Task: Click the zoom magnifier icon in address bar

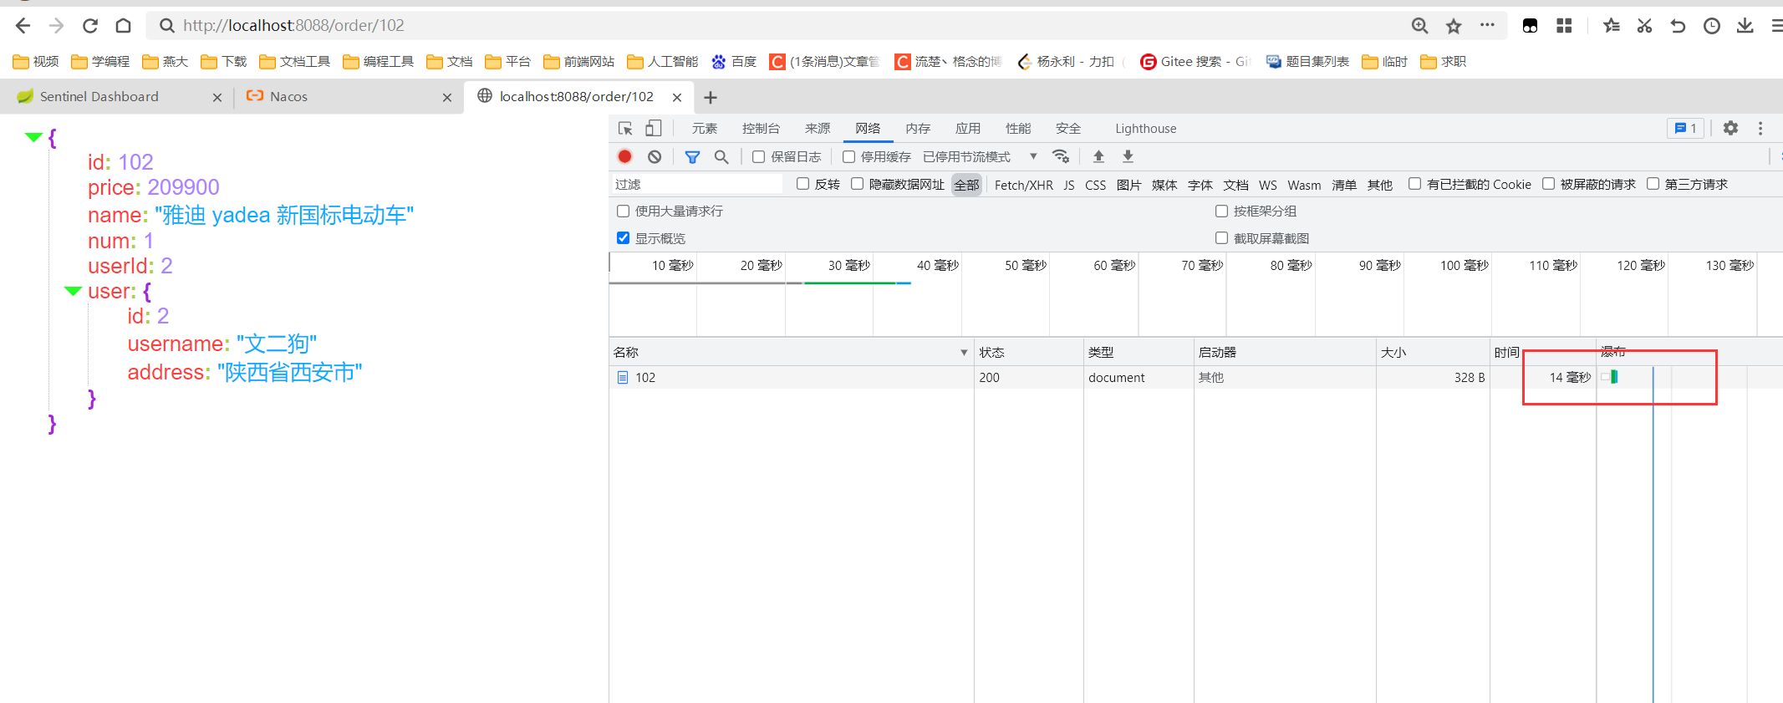Action: coord(1419,26)
